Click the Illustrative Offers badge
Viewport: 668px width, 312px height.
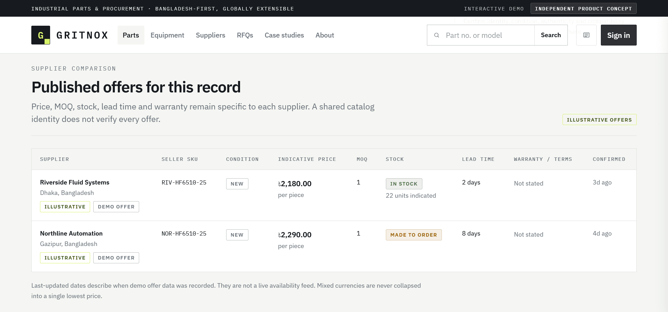pos(599,120)
